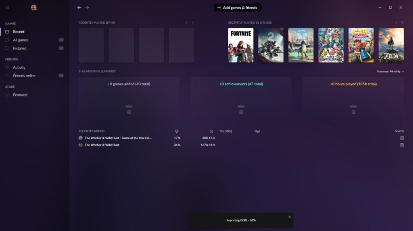Open All games in the sidebar
The height and width of the screenshot is (231, 413).
(21, 40)
